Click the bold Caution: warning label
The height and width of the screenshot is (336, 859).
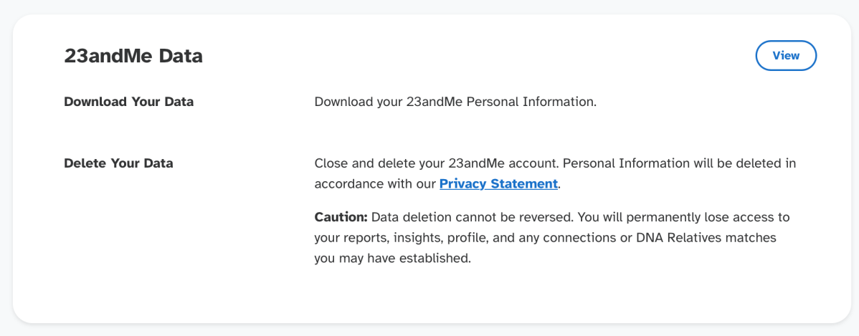coord(341,216)
